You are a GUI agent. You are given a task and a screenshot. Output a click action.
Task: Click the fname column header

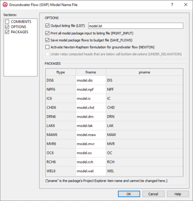(91, 72)
